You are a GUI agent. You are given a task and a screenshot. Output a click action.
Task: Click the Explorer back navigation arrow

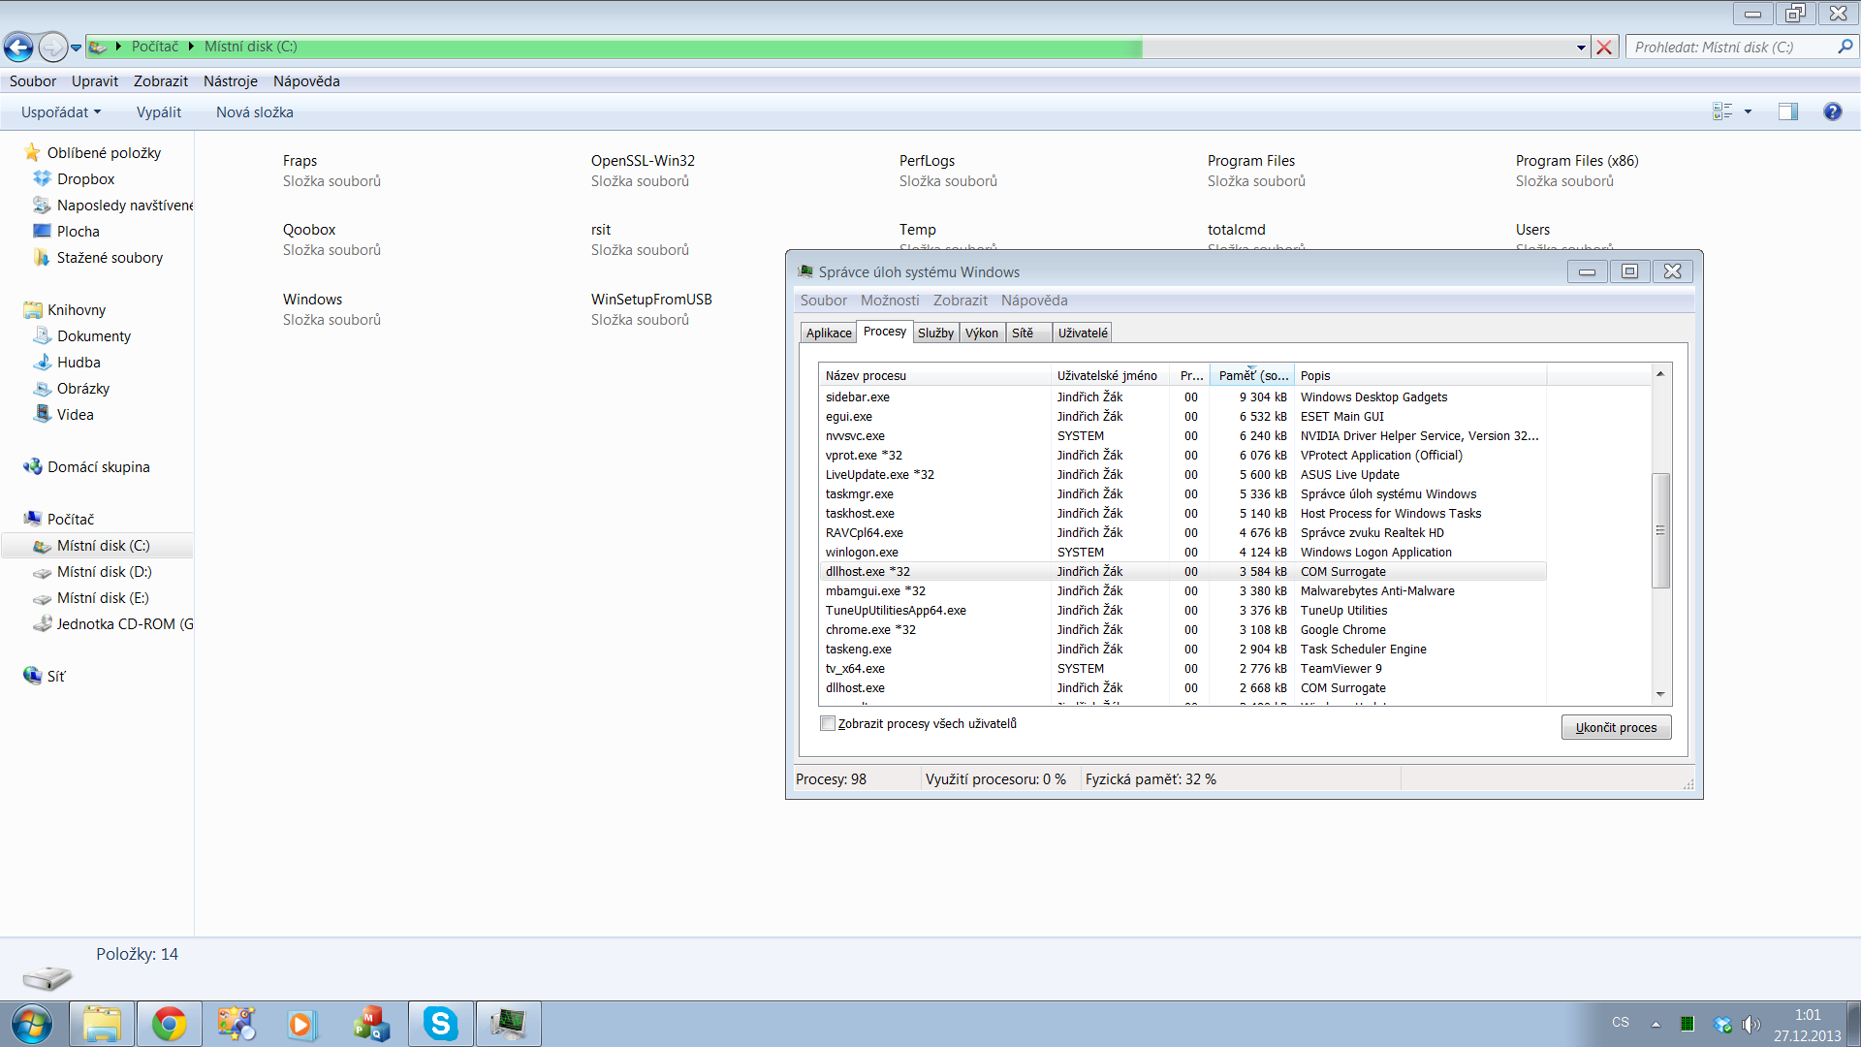(18, 47)
